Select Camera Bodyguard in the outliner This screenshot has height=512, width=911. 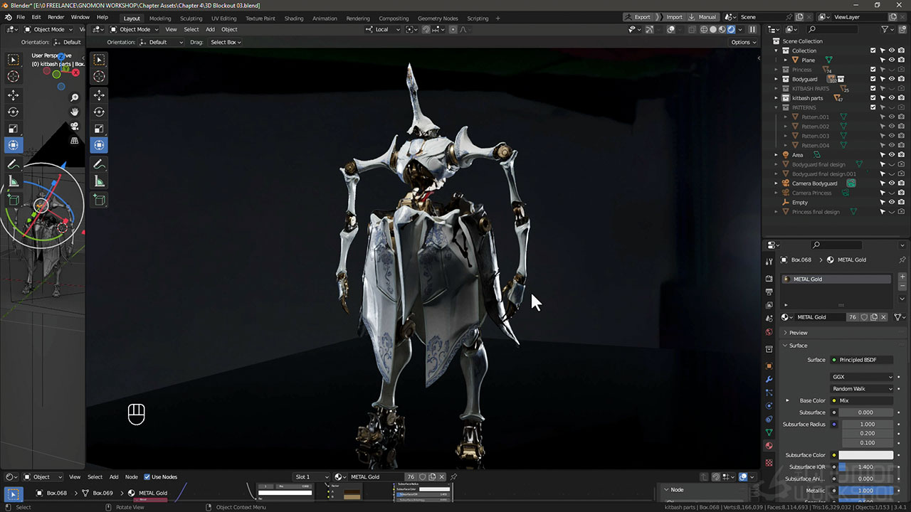pyautogui.click(x=814, y=183)
